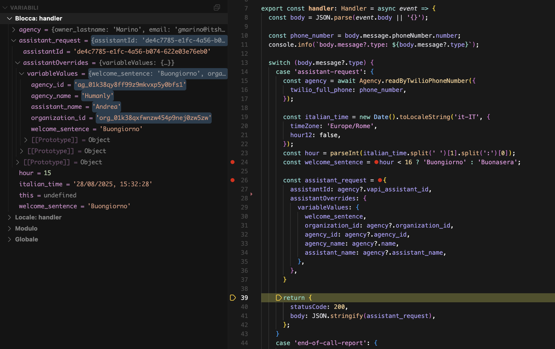The image size is (555, 349).
Task: Toggle the breakpoint on line 26
Action: tap(233, 180)
